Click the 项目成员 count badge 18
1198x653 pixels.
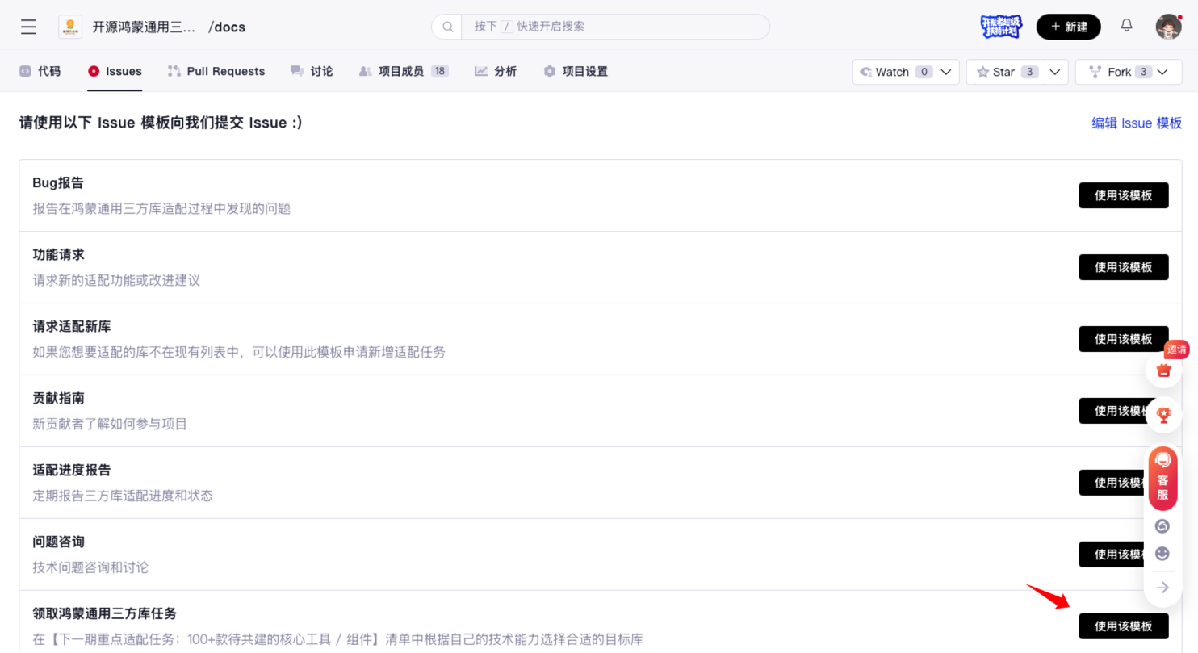click(440, 71)
